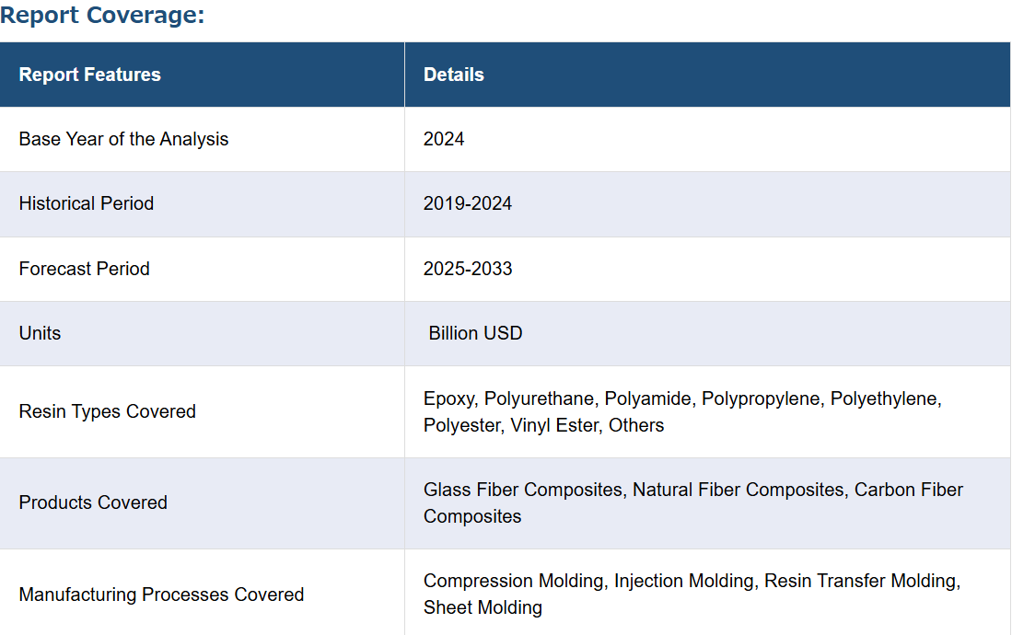The height and width of the screenshot is (635, 1012).
Task: Click the Polyester, Vinyl Ester, Others line
Action: click(543, 426)
